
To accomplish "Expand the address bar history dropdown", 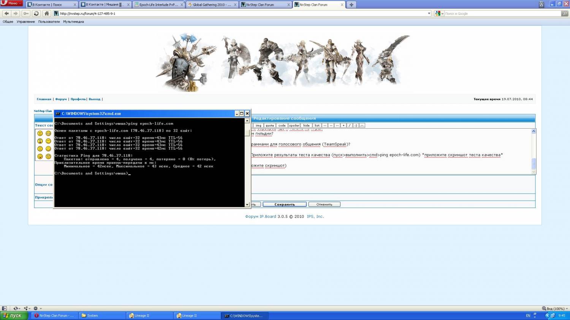I will tap(429, 13).
